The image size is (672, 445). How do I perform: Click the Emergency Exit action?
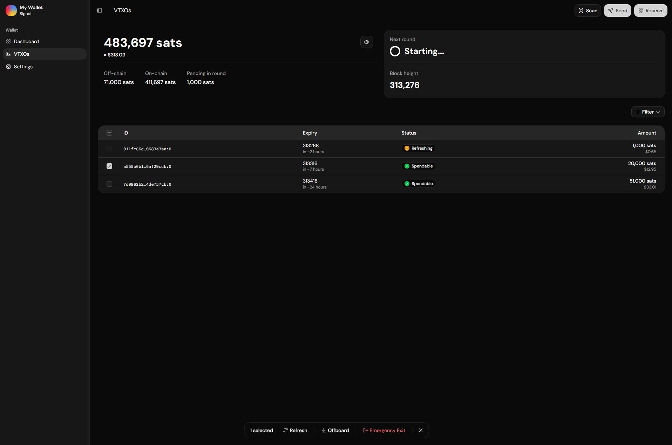384,430
